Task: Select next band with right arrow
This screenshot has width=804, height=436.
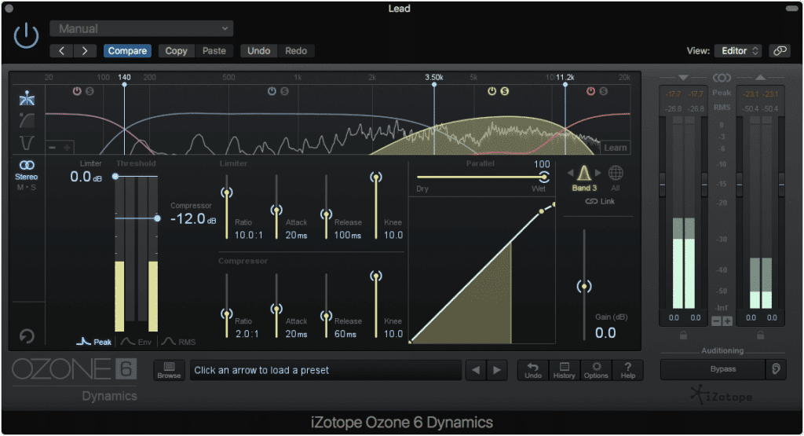Action: tap(598, 173)
